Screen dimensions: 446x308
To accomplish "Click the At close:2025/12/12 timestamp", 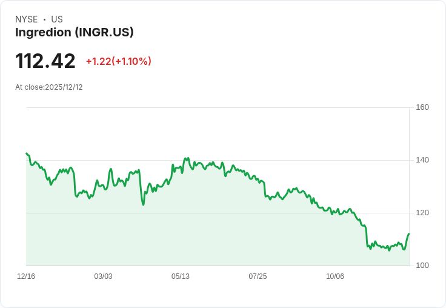I will click(49, 87).
